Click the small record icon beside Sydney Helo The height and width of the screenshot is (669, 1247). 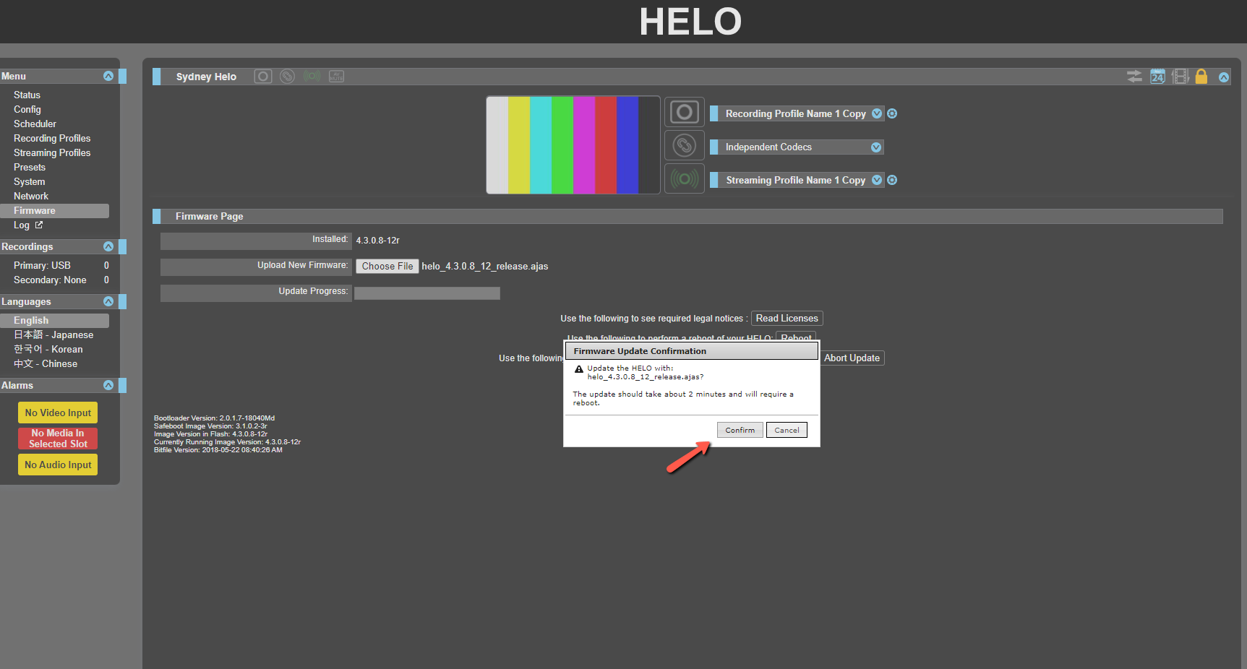coord(263,77)
